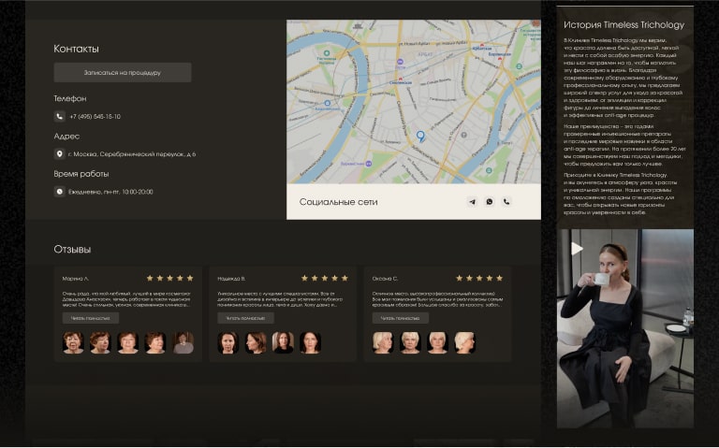This screenshot has height=448, width=719.
Task: Click the reviewer name Надежда В.
Action: pyautogui.click(x=231, y=279)
